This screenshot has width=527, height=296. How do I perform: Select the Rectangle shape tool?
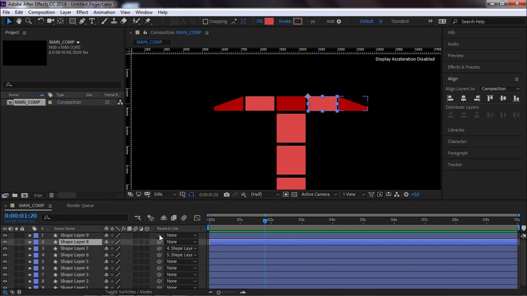72,21
